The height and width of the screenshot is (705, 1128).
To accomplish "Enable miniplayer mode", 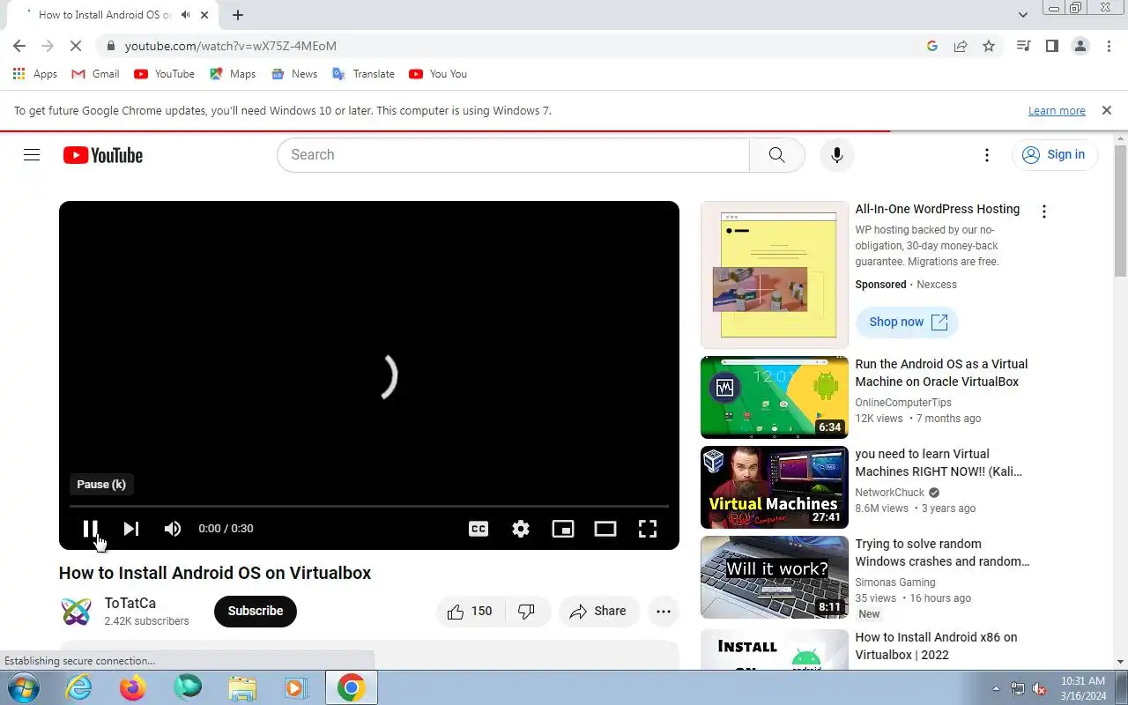I will (x=563, y=529).
